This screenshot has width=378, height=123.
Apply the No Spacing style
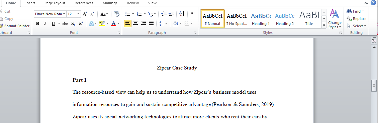tap(237, 19)
